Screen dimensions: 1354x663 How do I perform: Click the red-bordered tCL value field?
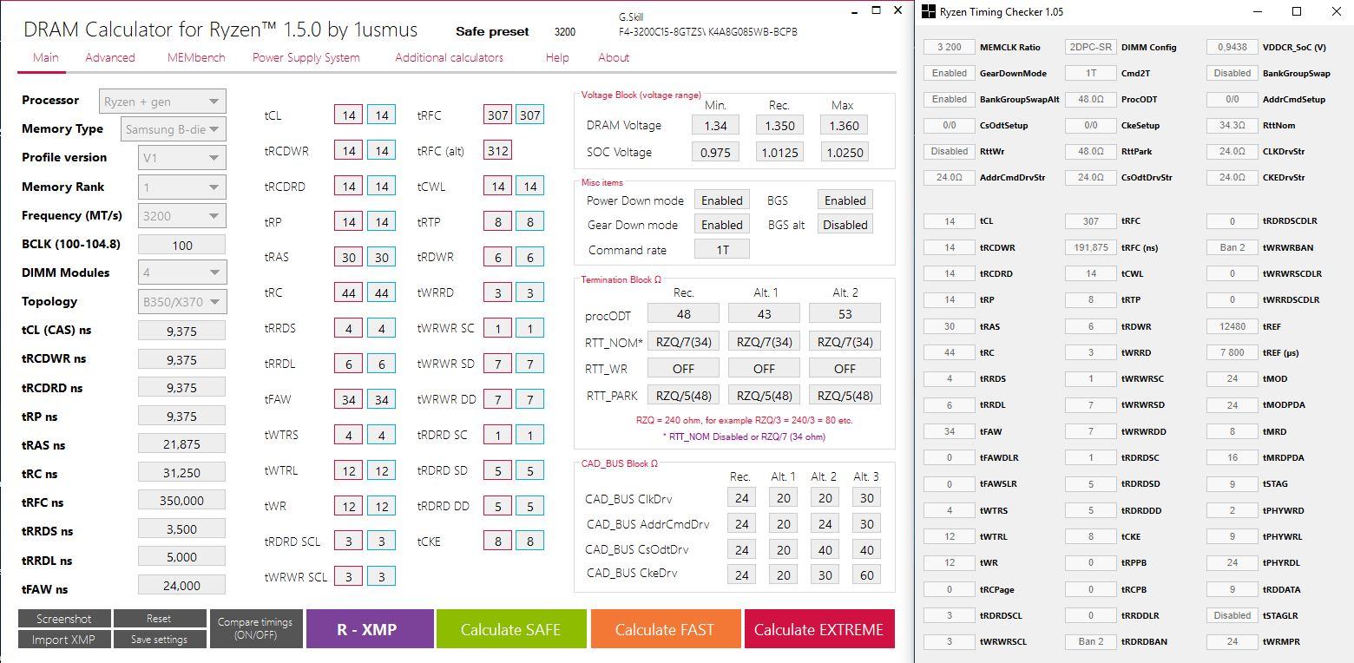point(349,115)
